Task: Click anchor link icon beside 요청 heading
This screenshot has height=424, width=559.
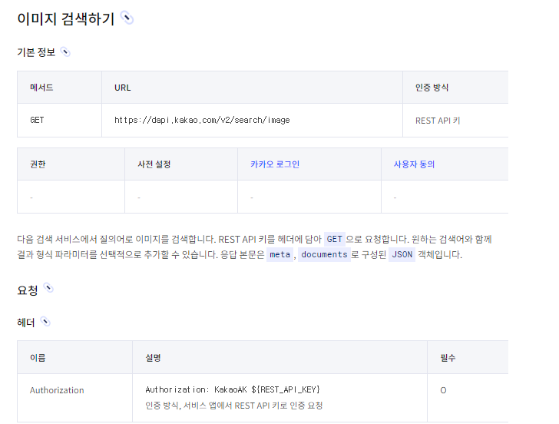Action: (x=48, y=288)
